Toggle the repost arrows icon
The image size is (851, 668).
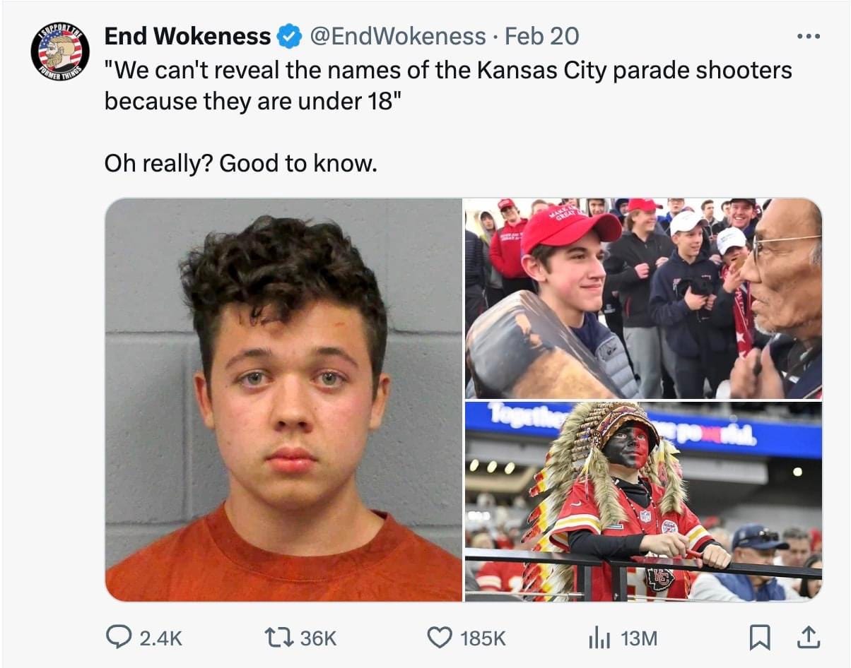click(x=280, y=638)
